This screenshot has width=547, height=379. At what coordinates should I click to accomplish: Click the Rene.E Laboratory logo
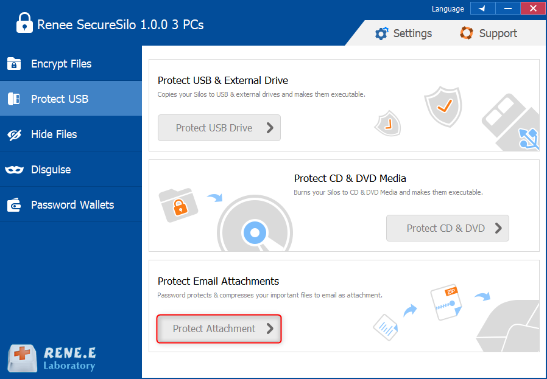point(52,358)
